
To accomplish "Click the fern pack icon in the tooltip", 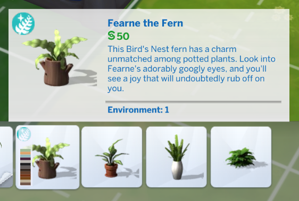I will (x=23, y=23).
